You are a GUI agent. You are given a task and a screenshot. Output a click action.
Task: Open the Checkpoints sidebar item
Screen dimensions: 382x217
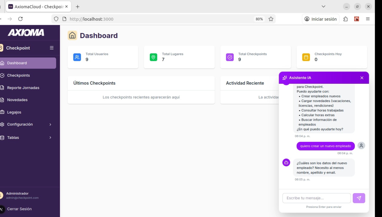tap(19, 75)
